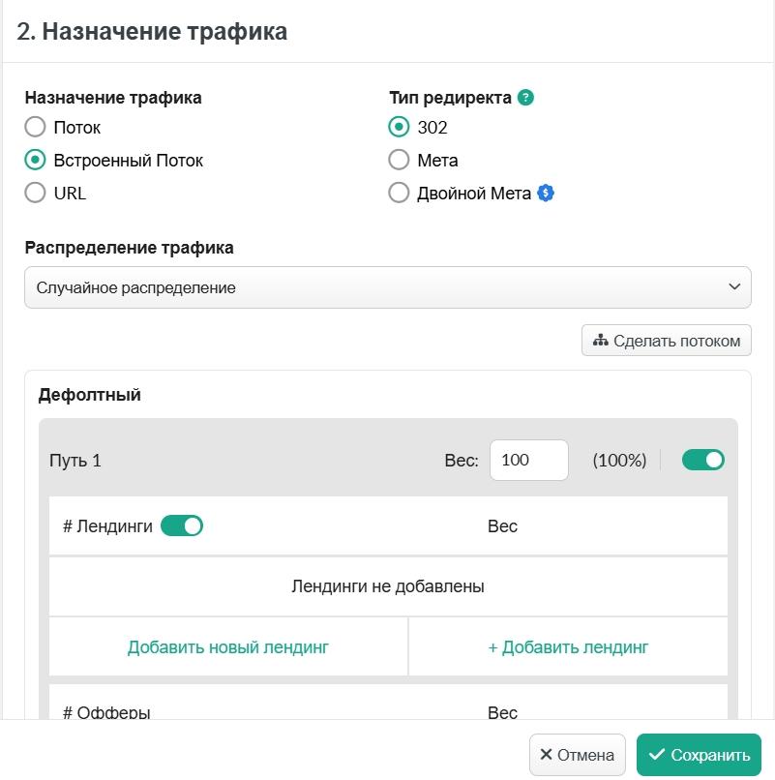Click the hierarchy icon in Сделать потоком
The height and width of the screenshot is (780, 775).
point(601,341)
